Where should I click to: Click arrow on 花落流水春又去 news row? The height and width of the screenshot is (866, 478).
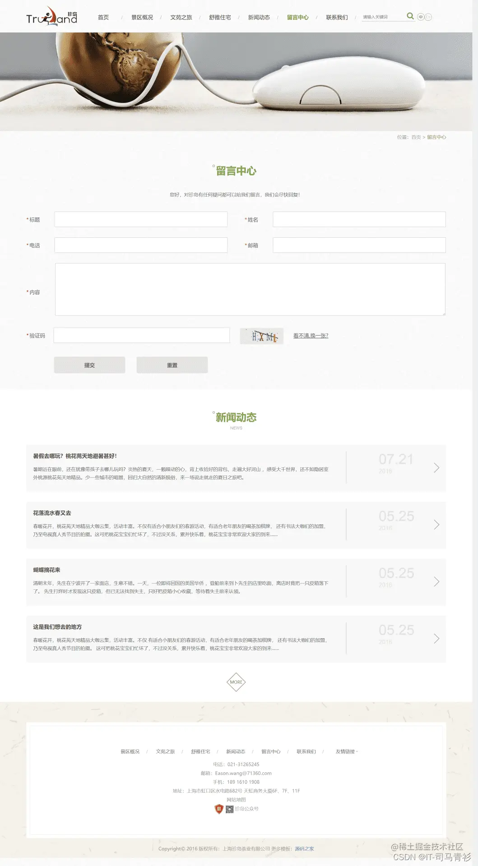pyautogui.click(x=436, y=525)
